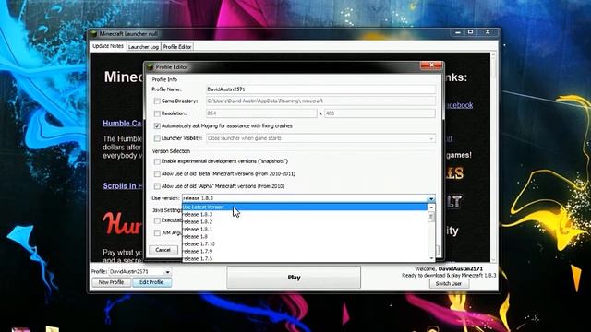Enable the Game Directory checkbox
591x332 pixels.
[x=157, y=101]
